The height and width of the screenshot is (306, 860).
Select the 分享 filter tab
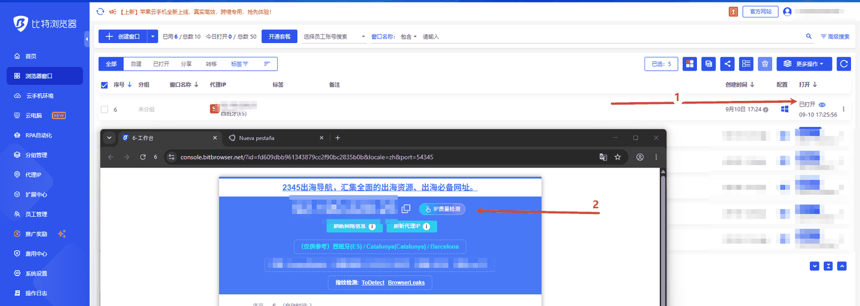(x=186, y=64)
